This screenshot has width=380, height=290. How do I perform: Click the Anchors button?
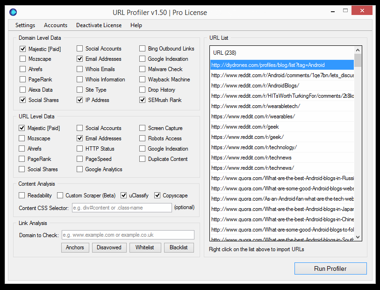coord(75,247)
